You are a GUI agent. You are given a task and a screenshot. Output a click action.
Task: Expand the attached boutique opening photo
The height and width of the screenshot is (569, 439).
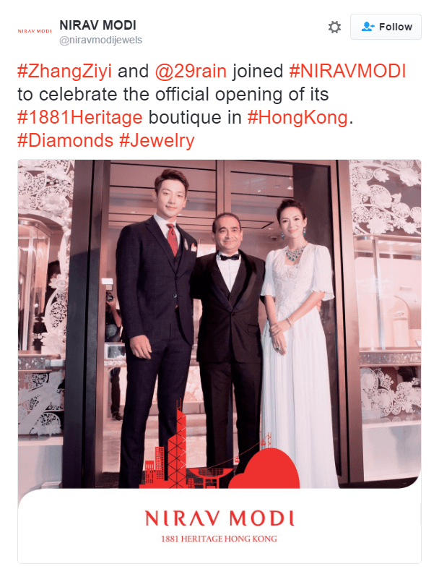point(219,361)
